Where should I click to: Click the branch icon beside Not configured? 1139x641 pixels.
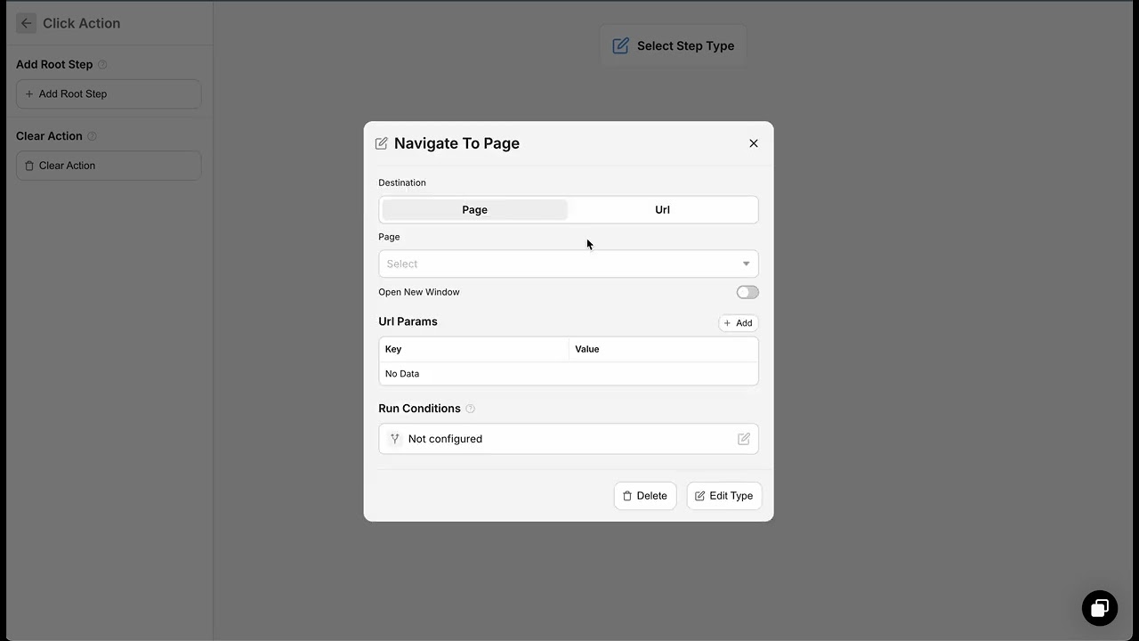coord(395,439)
